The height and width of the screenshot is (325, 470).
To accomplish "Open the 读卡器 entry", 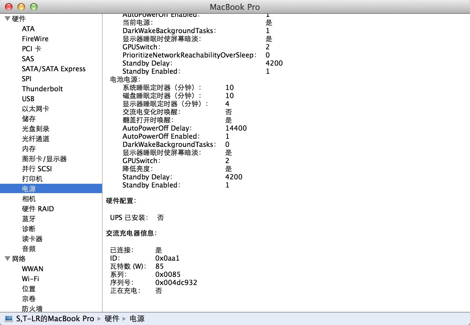I will tap(32, 239).
